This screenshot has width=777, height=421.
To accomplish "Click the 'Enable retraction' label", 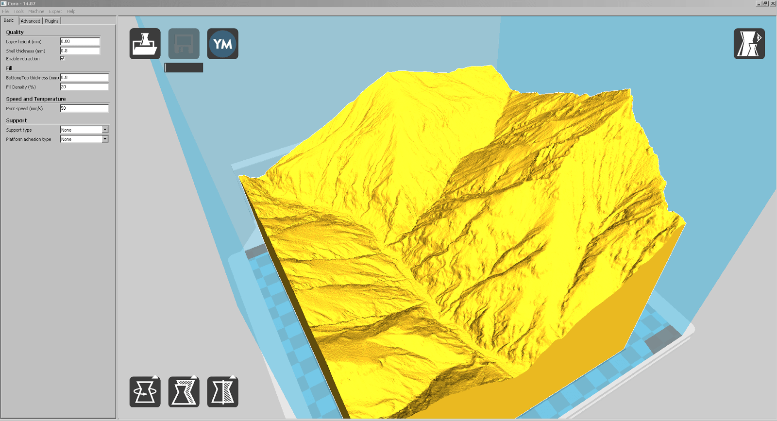I will tap(23, 59).
